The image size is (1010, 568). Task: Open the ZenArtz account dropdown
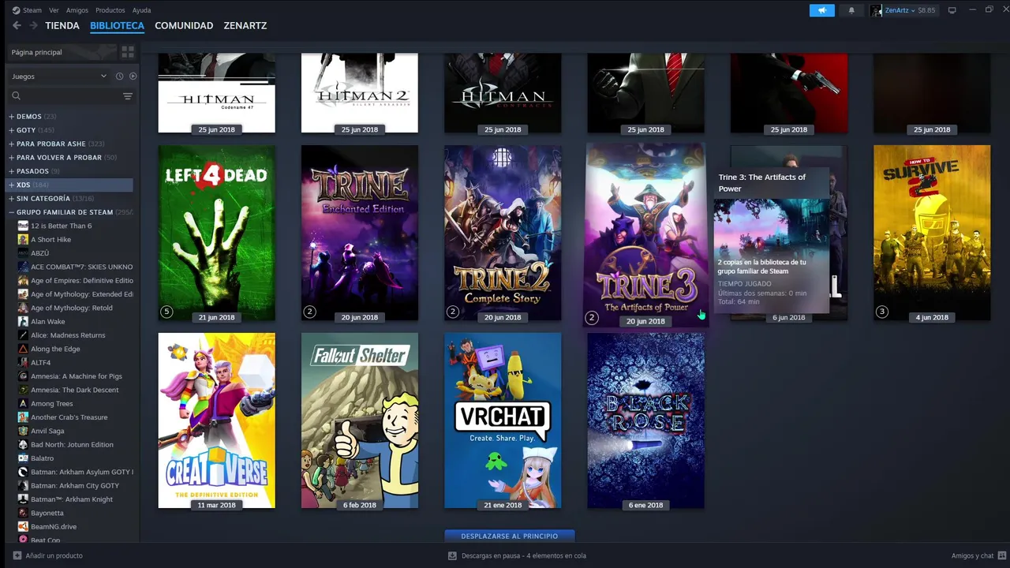(x=900, y=10)
